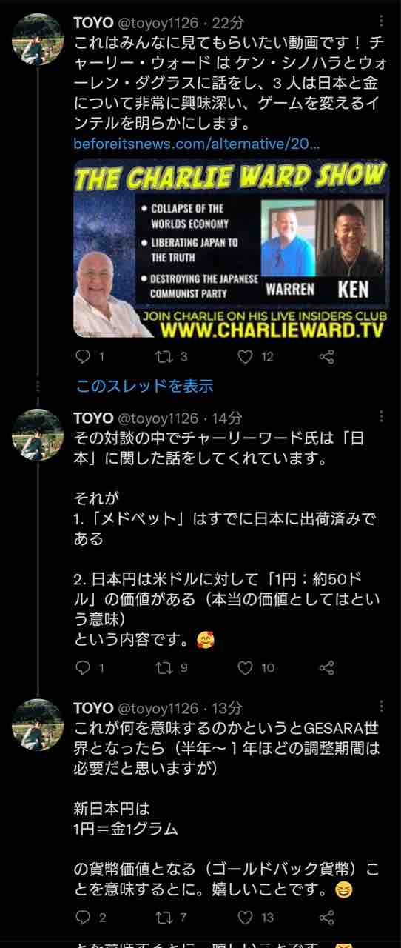Tap このスレッドを表示 to show thread

(x=144, y=386)
